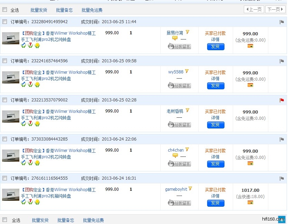Tick the top 全选 select-all checkbox

(x=5, y=10)
